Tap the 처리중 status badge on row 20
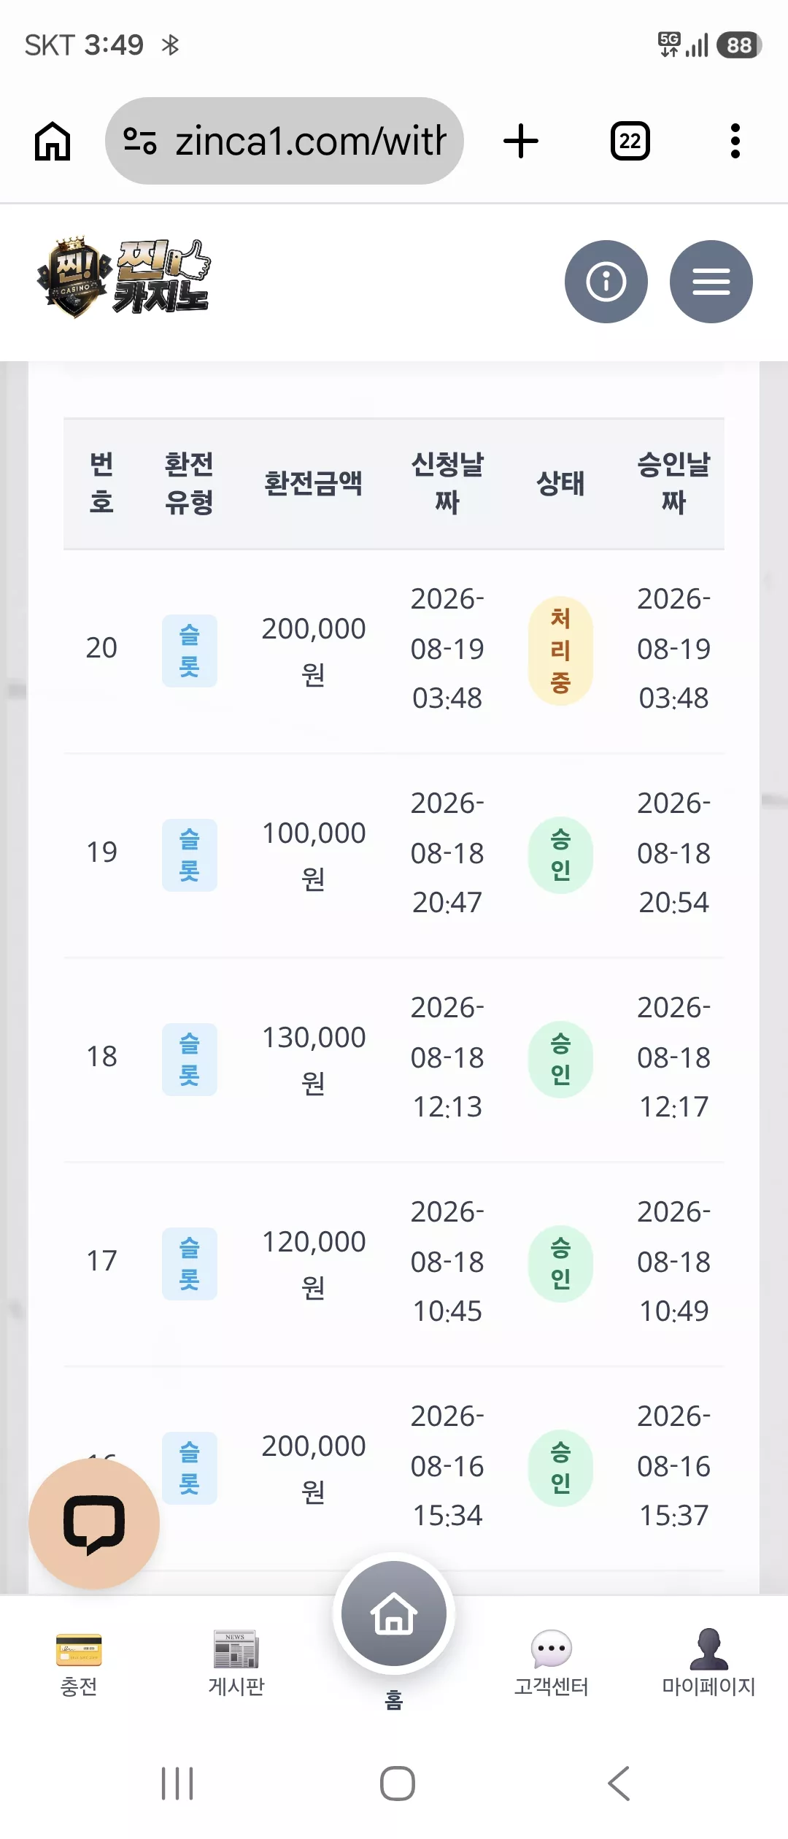The width and height of the screenshot is (788, 1839). (x=560, y=651)
